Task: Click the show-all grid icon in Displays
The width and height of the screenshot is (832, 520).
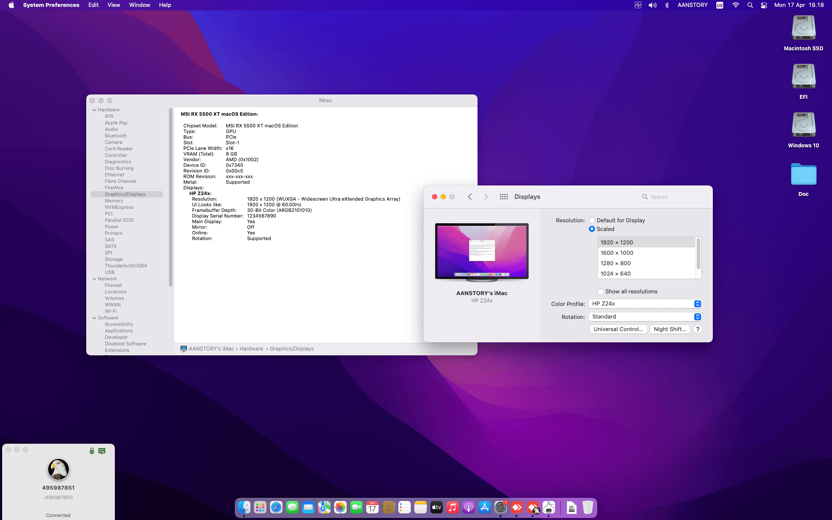Action: click(504, 197)
